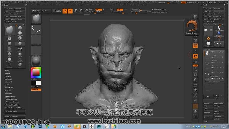Viewport: 229px width, 129px height.
Task: Click the Quick Sketch icon
Action: (x=57, y=11)
